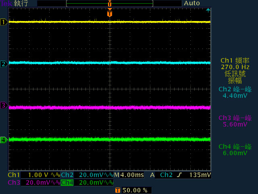Click the trigger level arrow at right edge
258x194 pixels.
tap(208, 10)
